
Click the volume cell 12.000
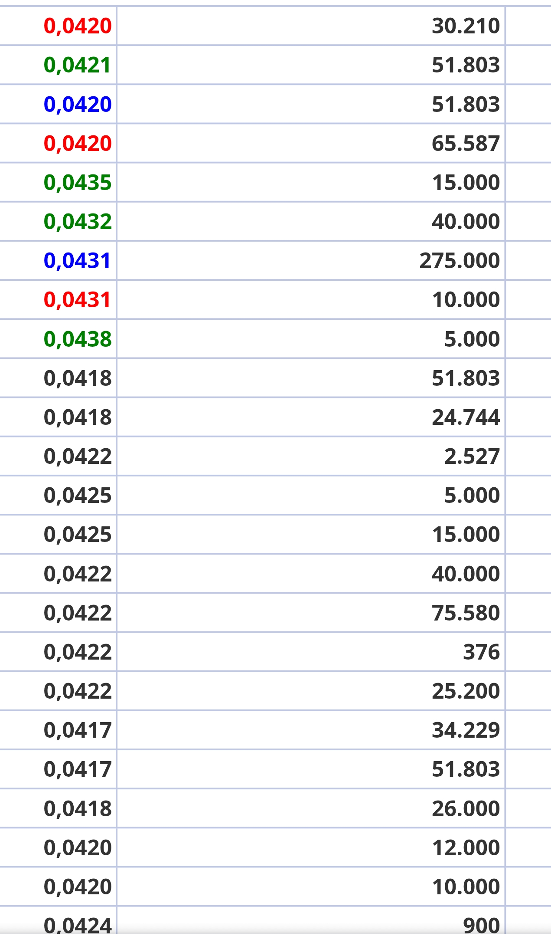466,848
